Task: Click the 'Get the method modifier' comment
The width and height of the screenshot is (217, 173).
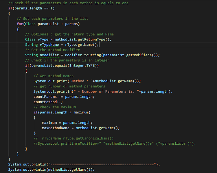Action: (53, 50)
